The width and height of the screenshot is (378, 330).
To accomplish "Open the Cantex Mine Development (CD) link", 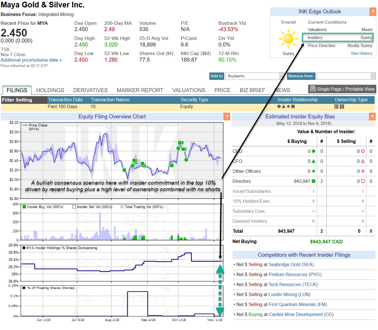I will [x=301, y=314].
